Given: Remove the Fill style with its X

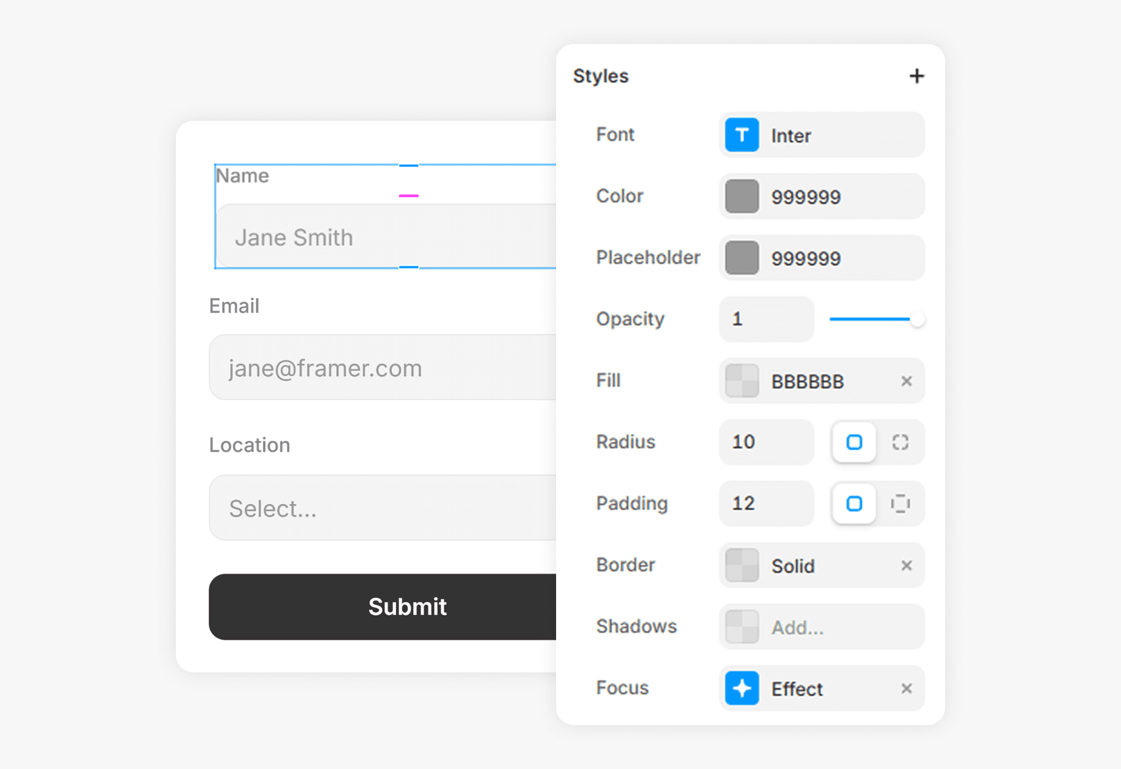Looking at the screenshot, I should [906, 381].
